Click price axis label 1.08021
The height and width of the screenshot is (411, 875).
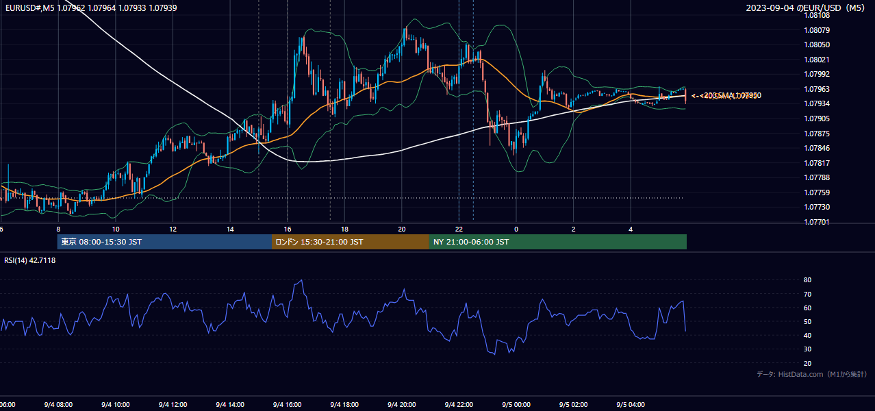click(817, 60)
